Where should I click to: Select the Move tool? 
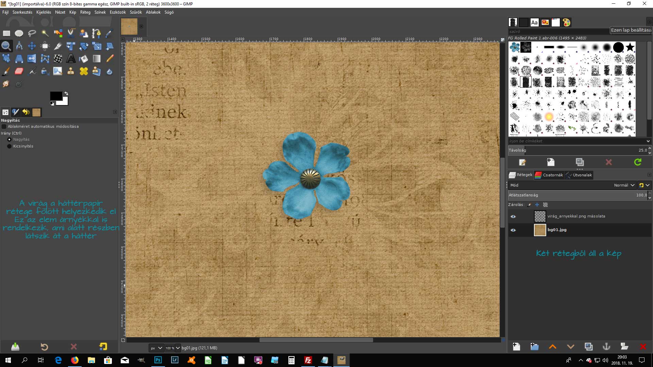[x=32, y=46]
